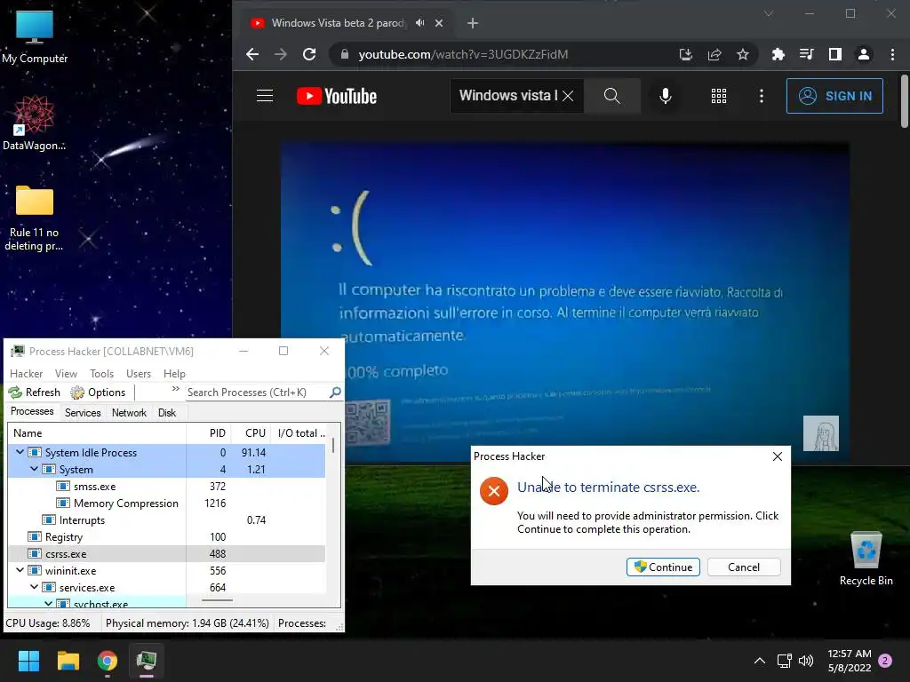Reload the YouTube page
910x682 pixels.
(x=309, y=54)
